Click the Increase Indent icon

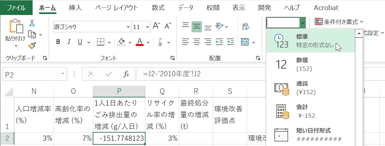tap(230, 42)
